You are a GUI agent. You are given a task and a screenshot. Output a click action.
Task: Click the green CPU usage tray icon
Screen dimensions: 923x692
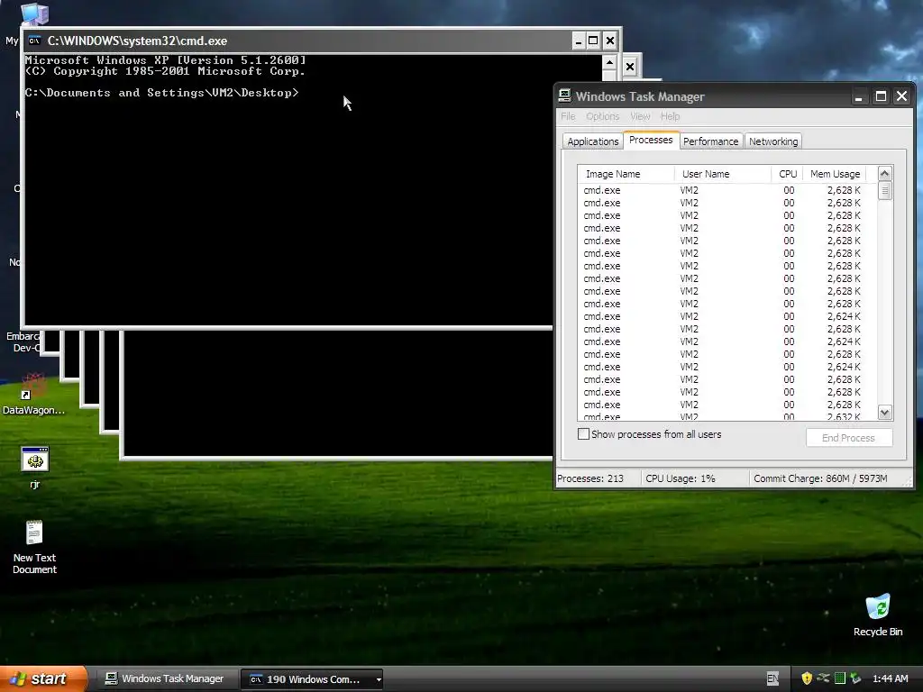click(840, 678)
